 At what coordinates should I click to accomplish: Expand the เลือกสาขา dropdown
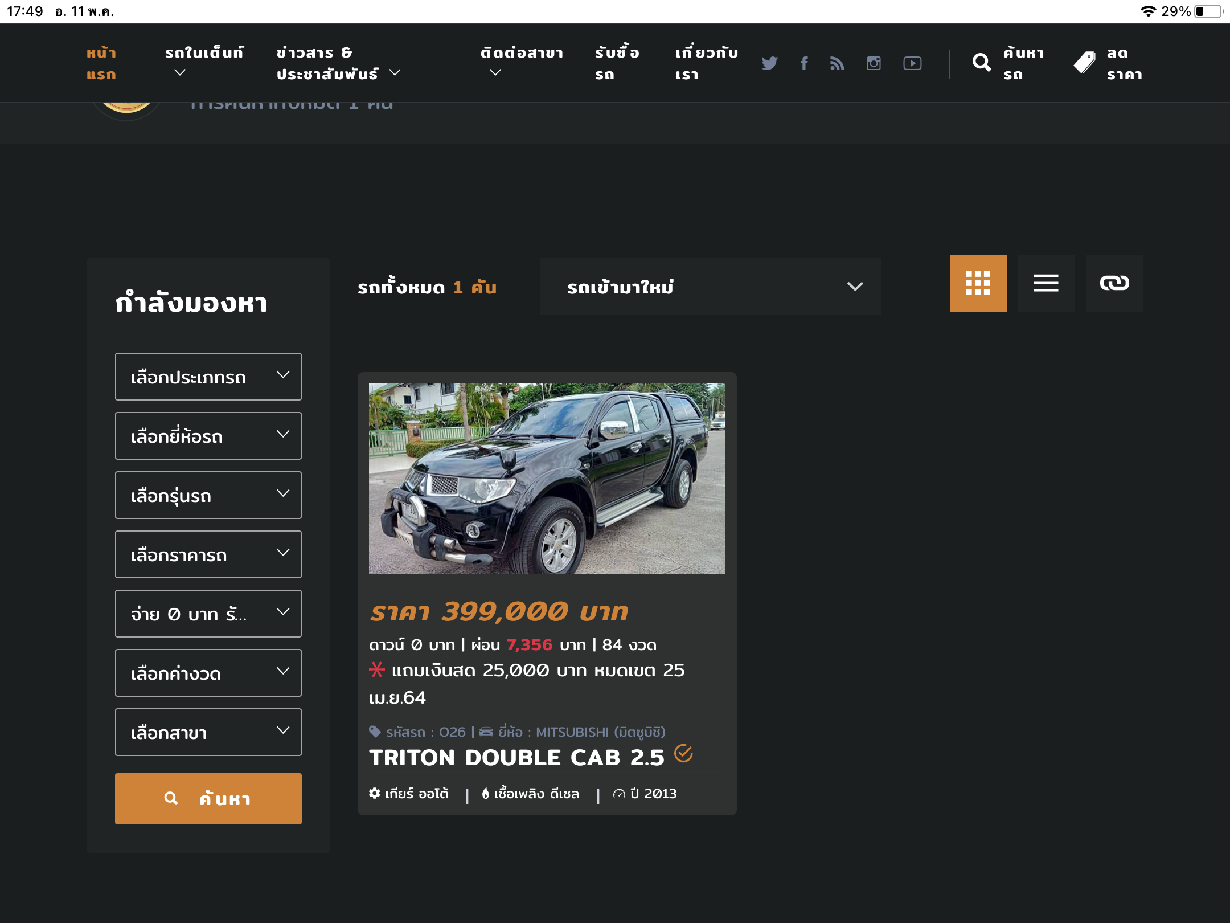coord(208,732)
